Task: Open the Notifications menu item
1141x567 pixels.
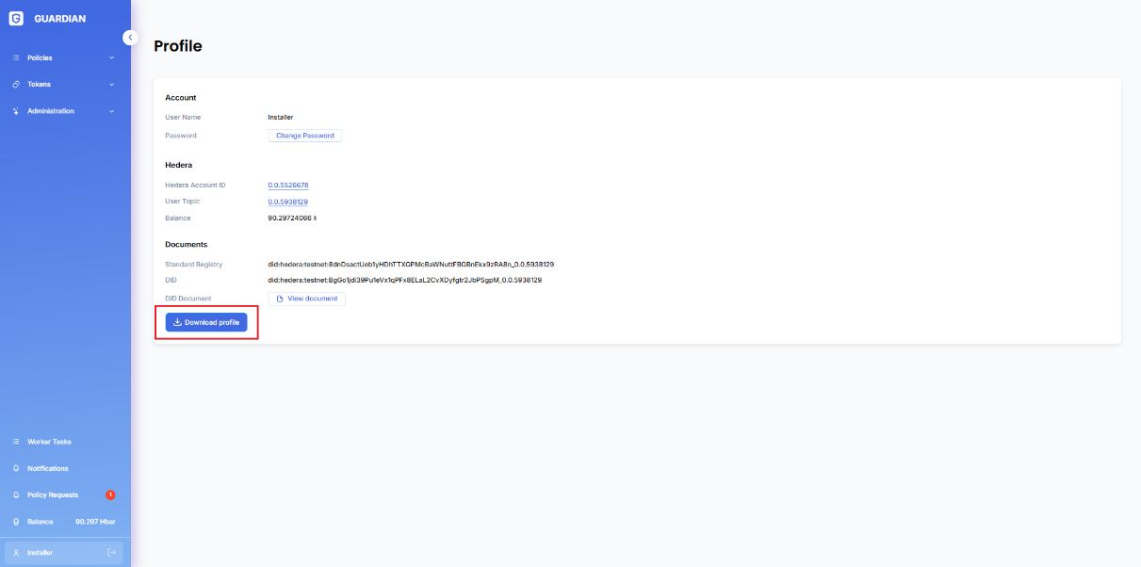Action: 47,468
